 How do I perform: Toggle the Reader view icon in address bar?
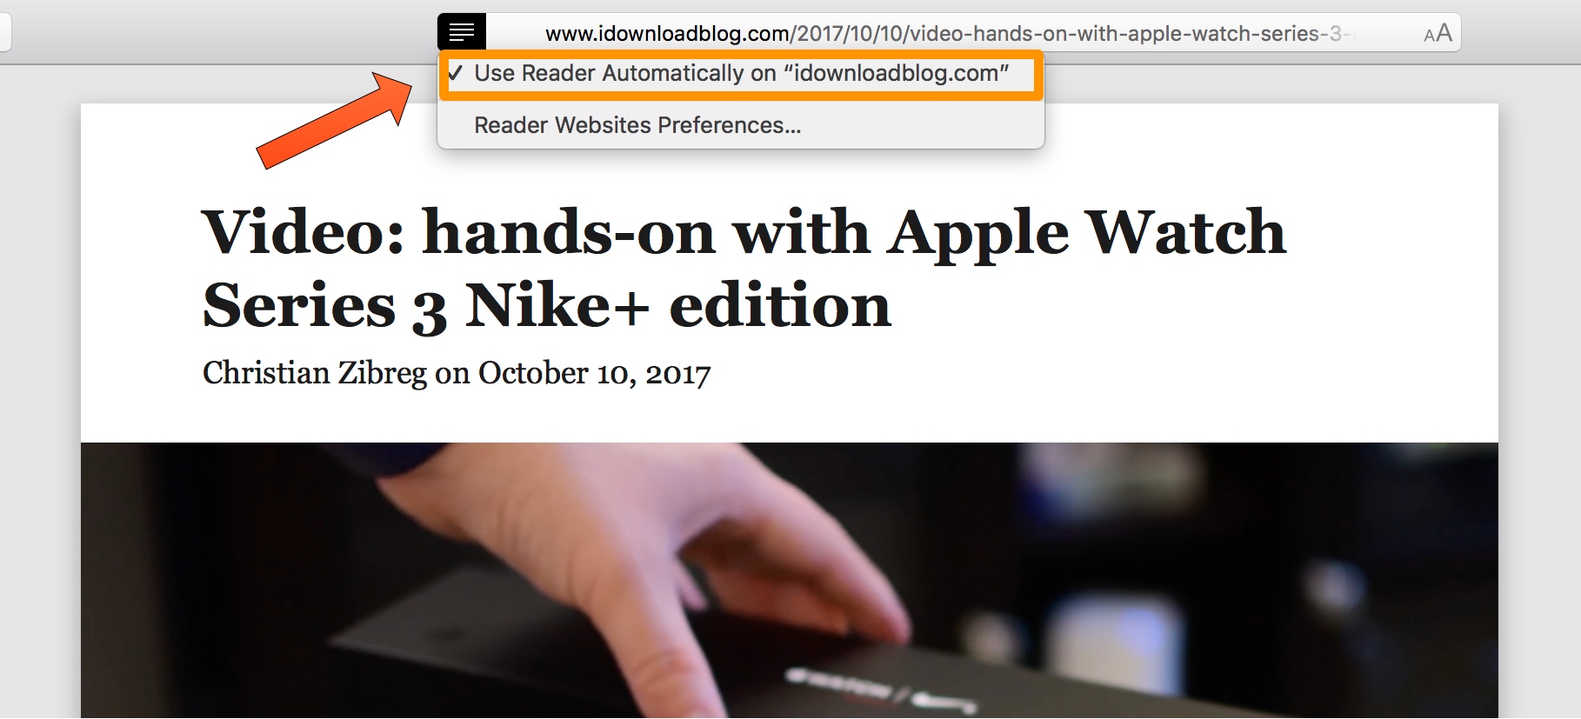(x=462, y=33)
